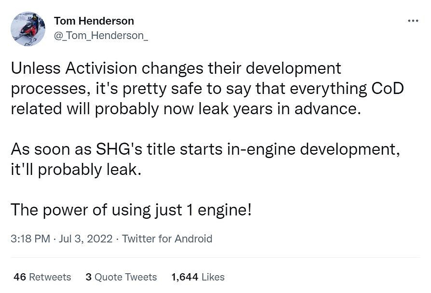Viewport: 431px width, 293px height.
Task: View the 46 Retweets list
Action: click(x=42, y=277)
